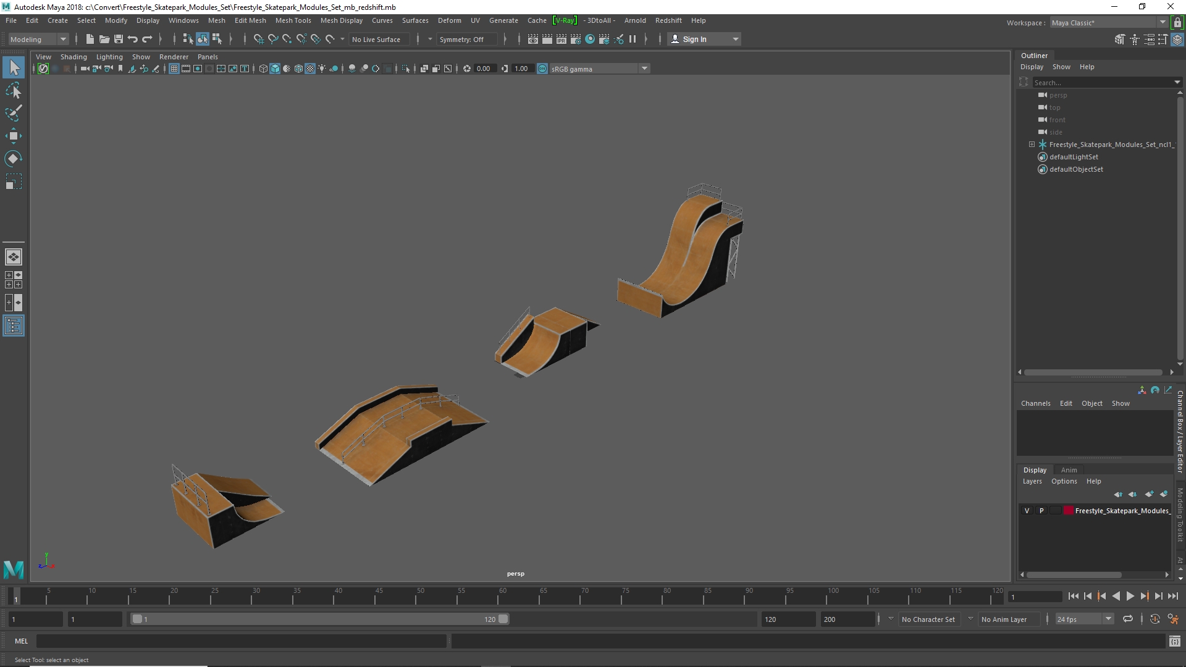Click the MEL command input line
Viewport: 1186px width, 667px height.
(242, 641)
